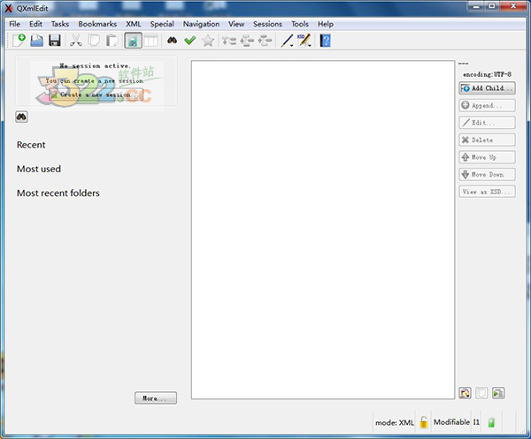Click the Open file folder icon
This screenshot has height=439, width=531.
(36, 41)
